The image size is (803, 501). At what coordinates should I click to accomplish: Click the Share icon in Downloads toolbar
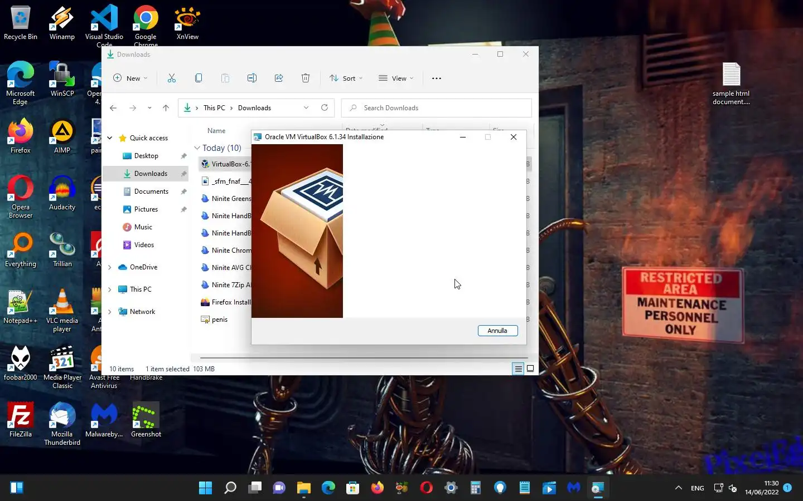coord(279,78)
